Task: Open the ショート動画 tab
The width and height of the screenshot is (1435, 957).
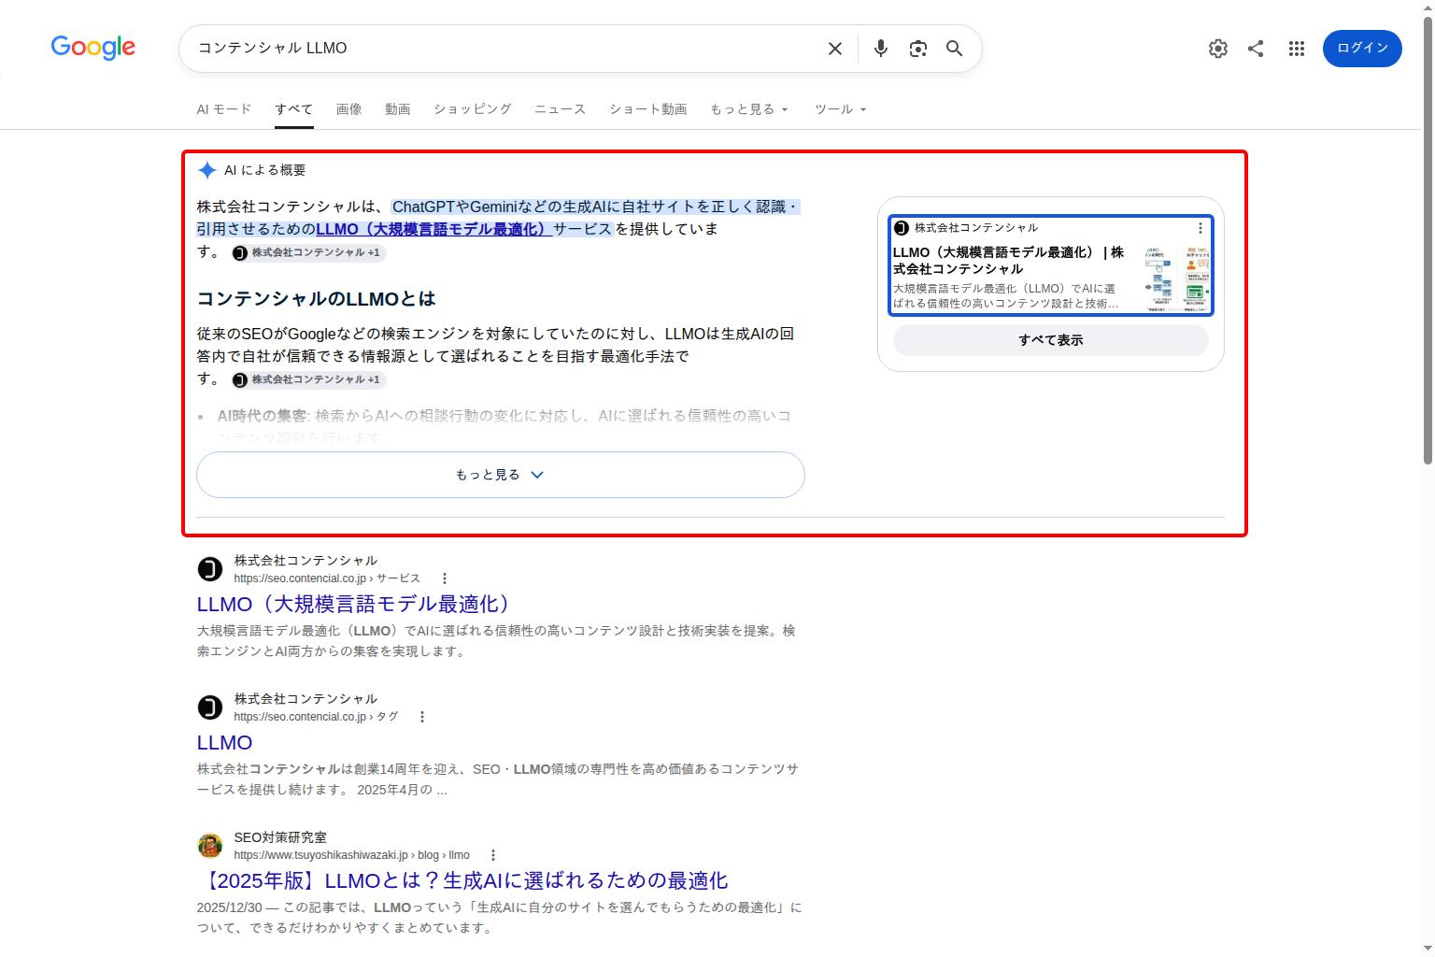Action: point(648,109)
